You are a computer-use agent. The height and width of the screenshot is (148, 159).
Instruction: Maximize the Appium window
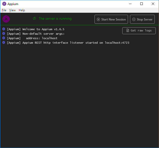pos(141,4)
